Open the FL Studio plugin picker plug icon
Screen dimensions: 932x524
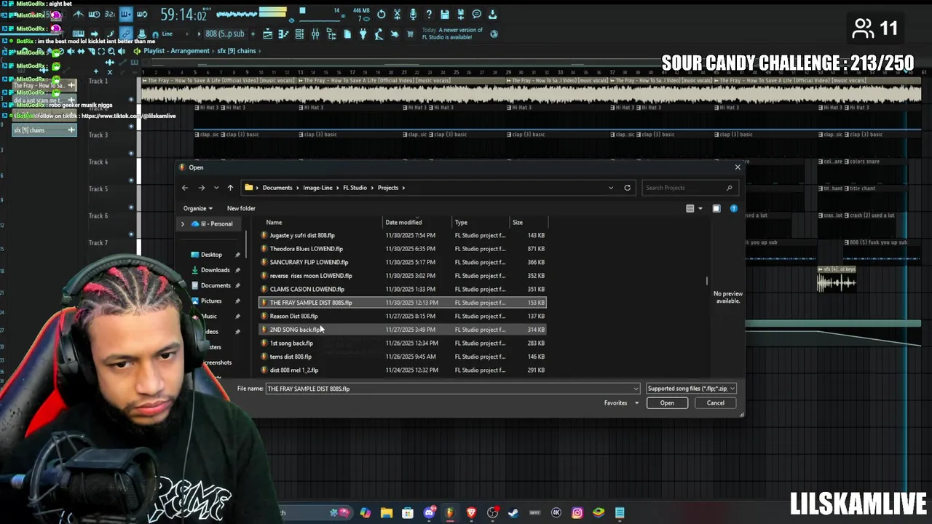pyautogui.click(x=363, y=34)
